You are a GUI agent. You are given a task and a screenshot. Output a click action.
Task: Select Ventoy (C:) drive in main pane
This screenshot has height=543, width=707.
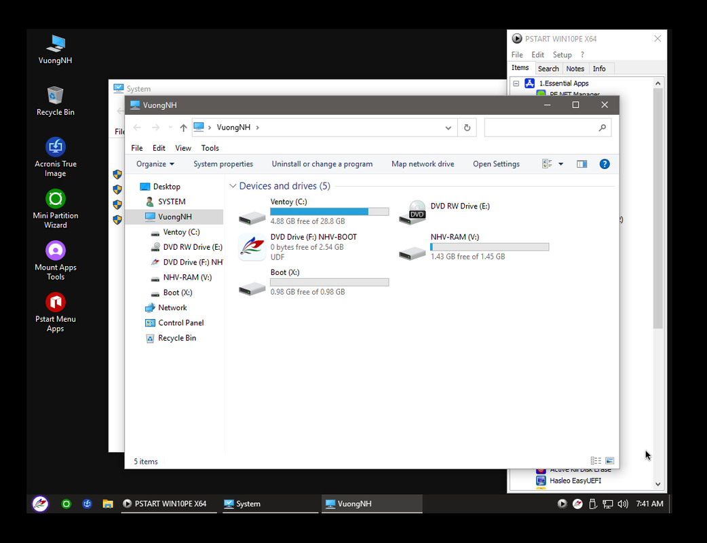point(313,211)
